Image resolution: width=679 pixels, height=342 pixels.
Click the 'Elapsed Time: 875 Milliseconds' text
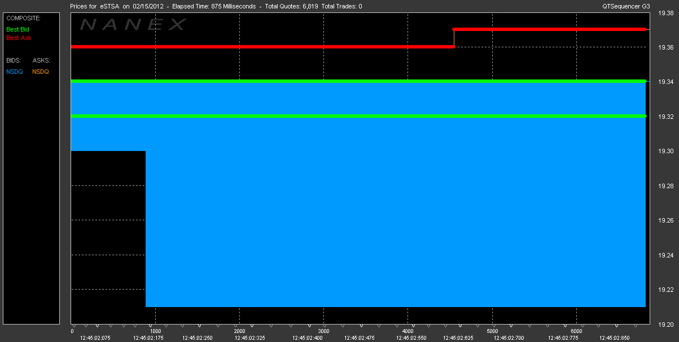(213, 6)
